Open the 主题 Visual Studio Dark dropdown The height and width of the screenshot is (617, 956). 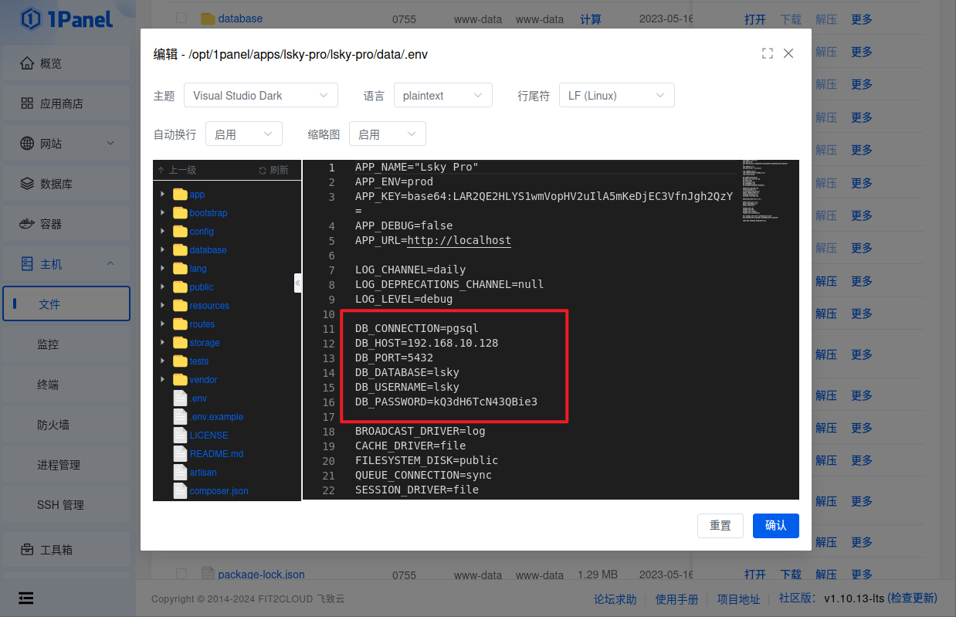click(x=261, y=96)
